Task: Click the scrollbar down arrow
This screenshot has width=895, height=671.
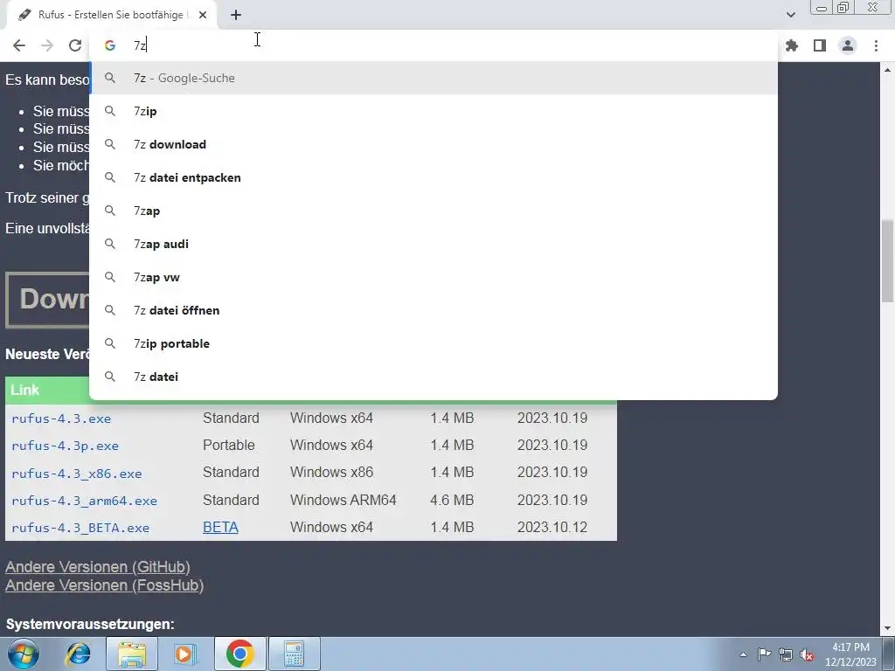Action: click(x=888, y=629)
